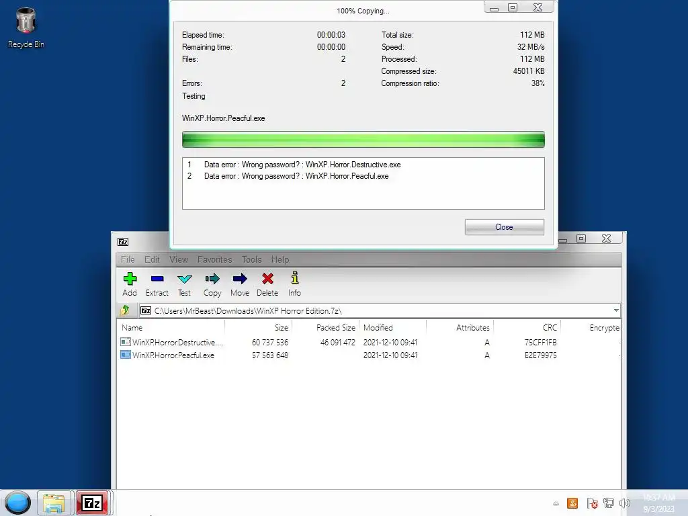
Task: Click the Add toolbar icon
Action: pos(130,284)
